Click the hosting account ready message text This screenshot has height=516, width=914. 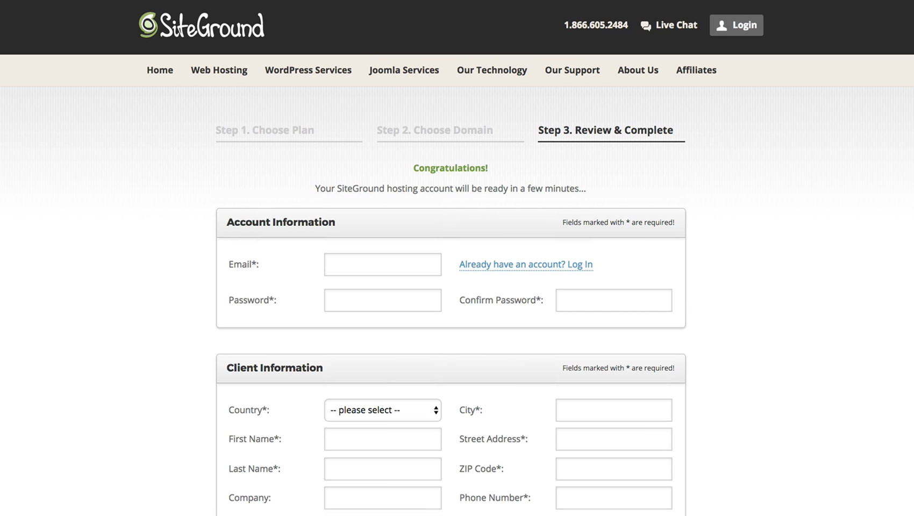coord(451,188)
